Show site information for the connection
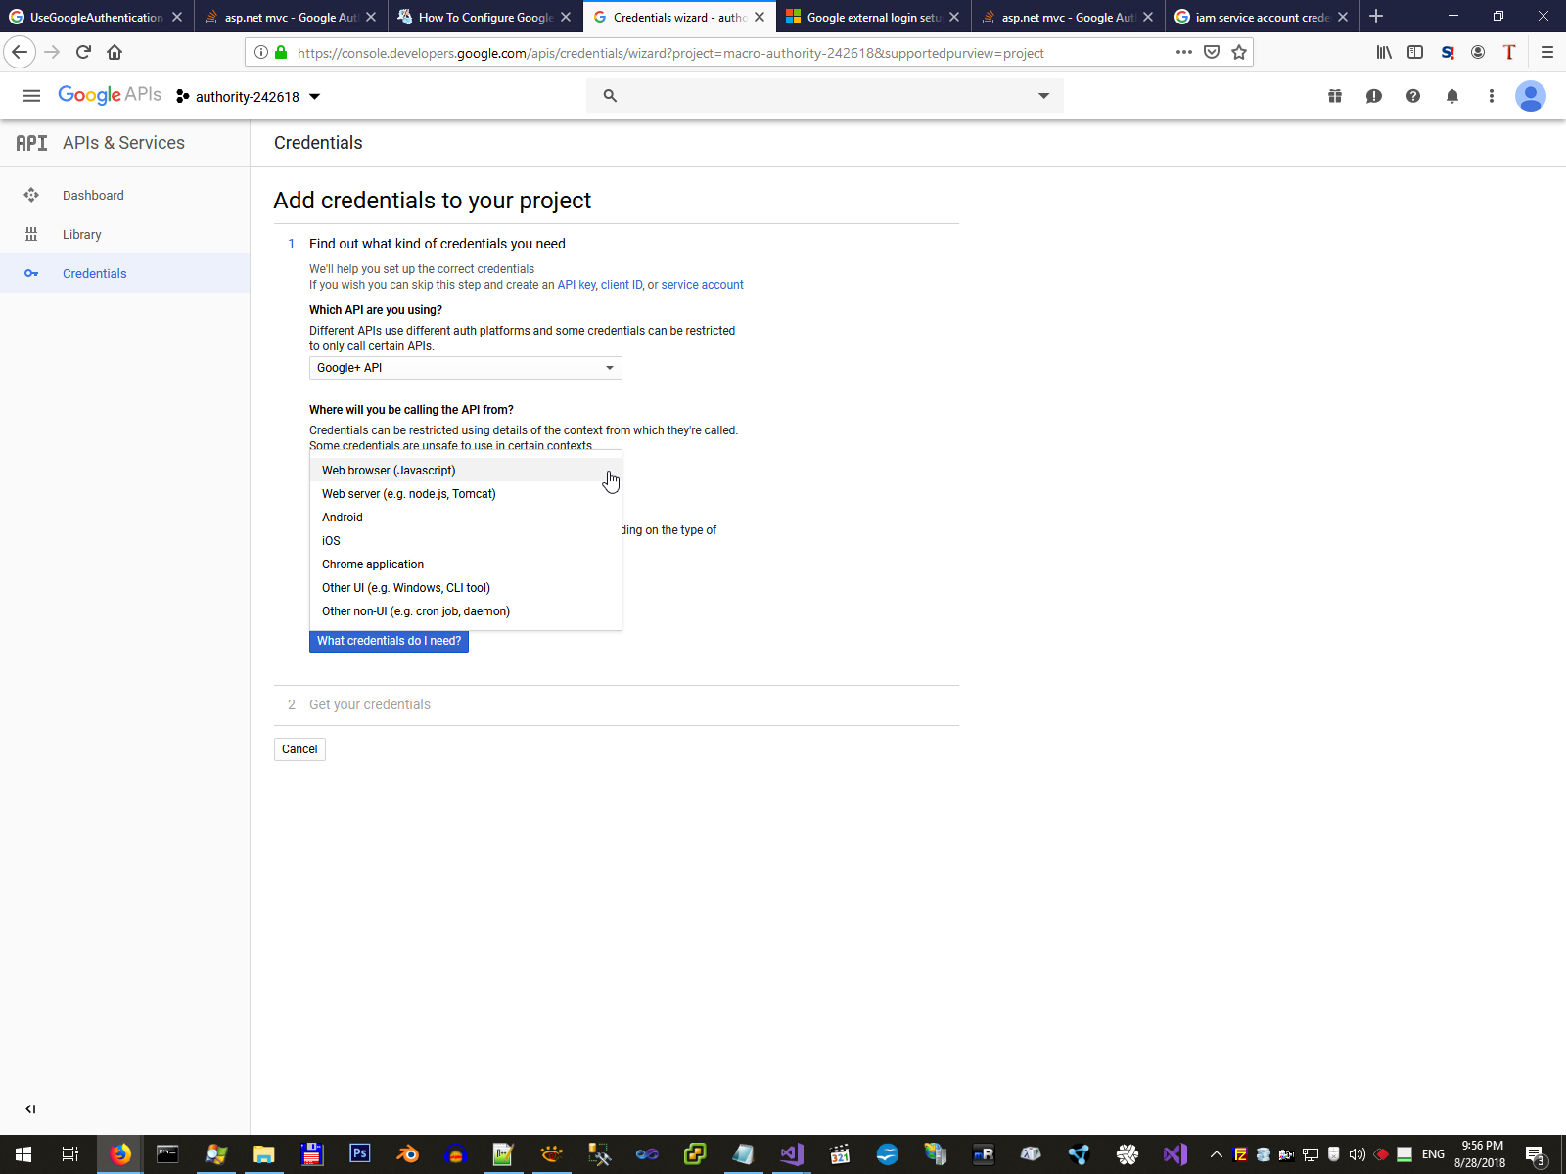The image size is (1566, 1174). [x=261, y=52]
